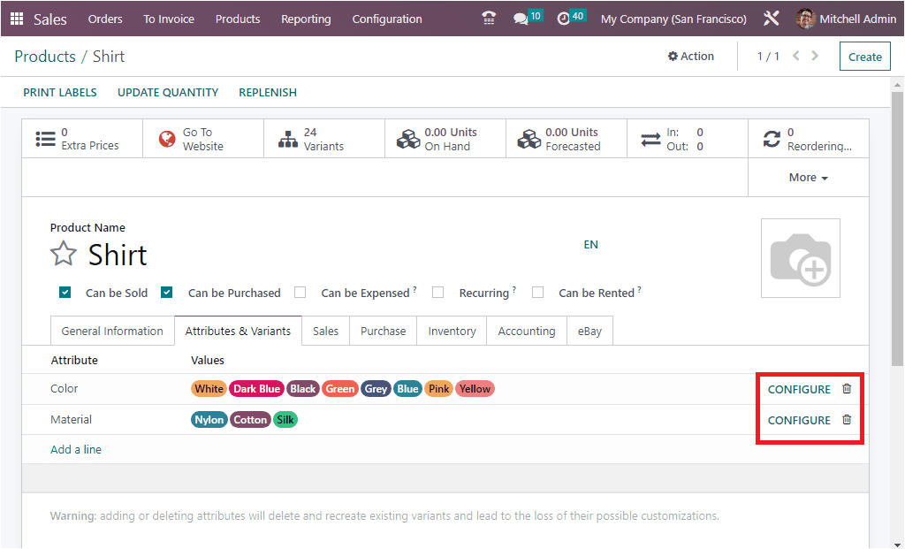This screenshot has height=549, width=905.
Task: Mark Shirt as favorite with the star
Action: coord(63,254)
